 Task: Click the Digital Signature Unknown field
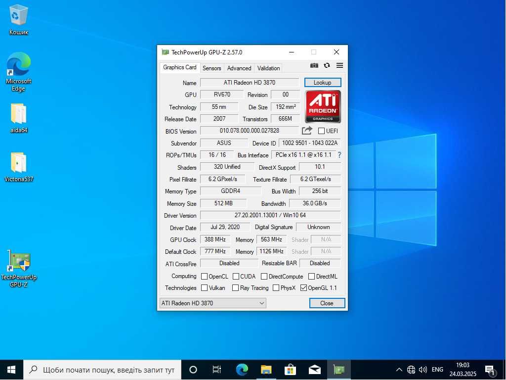point(319,227)
